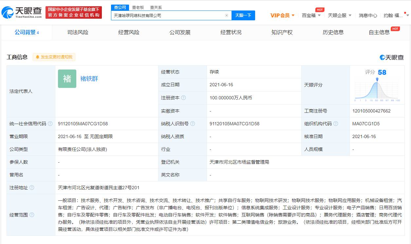Select the organization code MA07CG1D5
This screenshot has width=411, height=244.
coord(366,124)
